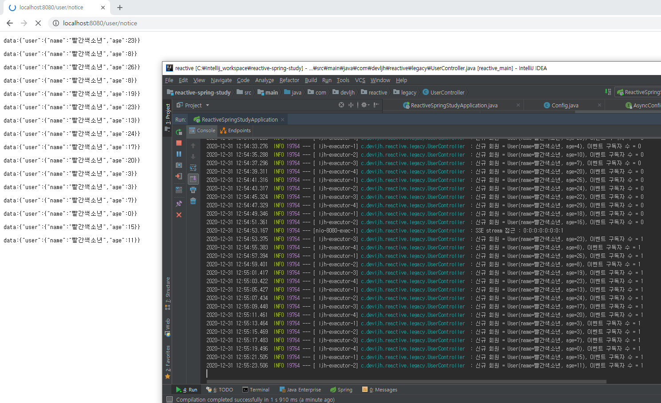Toggle scroll to end of console
Image resolution: width=661 pixels, height=403 pixels.
(193, 179)
